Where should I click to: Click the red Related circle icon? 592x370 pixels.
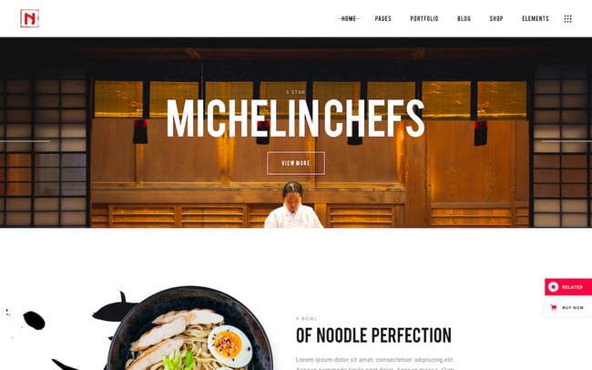pyautogui.click(x=553, y=287)
